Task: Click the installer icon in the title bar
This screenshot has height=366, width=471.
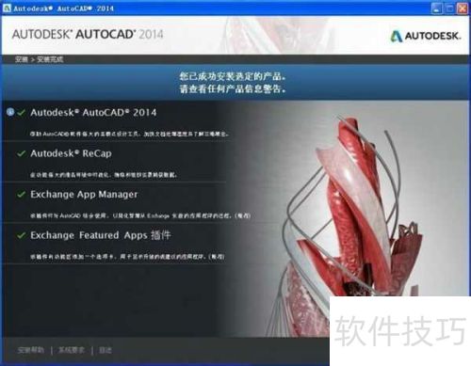Action: (7, 8)
